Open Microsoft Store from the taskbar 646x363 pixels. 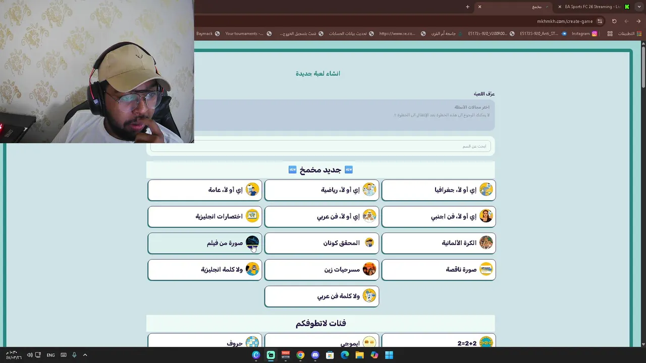pyautogui.click(x=330, y=355)
